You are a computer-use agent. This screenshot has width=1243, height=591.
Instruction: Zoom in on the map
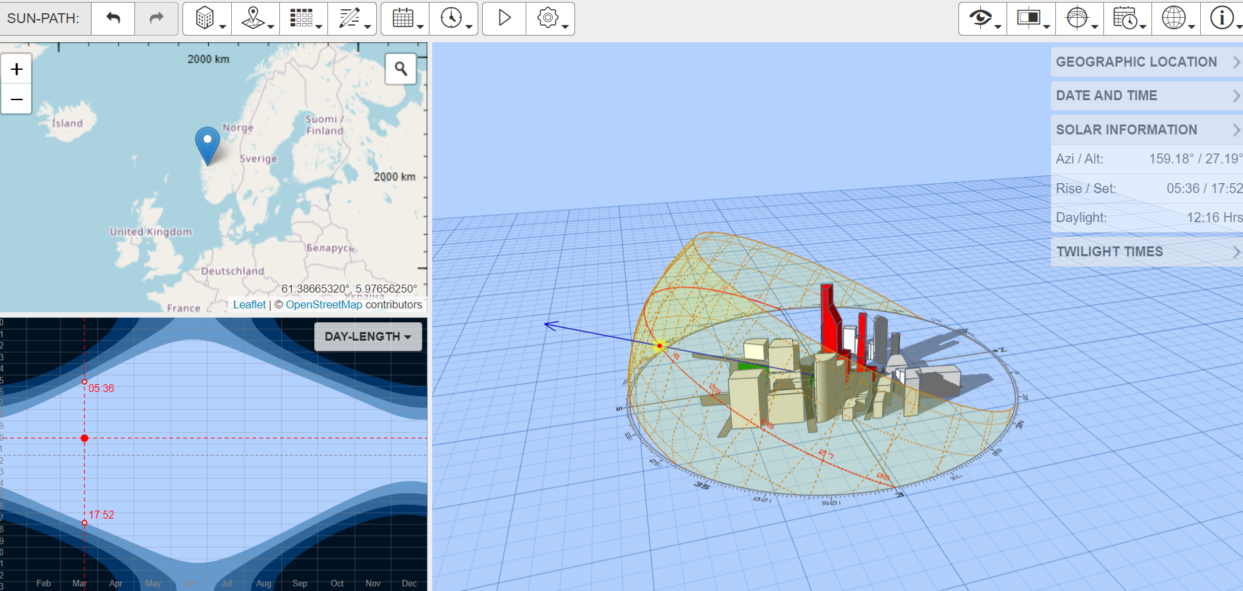coord(16,69)
